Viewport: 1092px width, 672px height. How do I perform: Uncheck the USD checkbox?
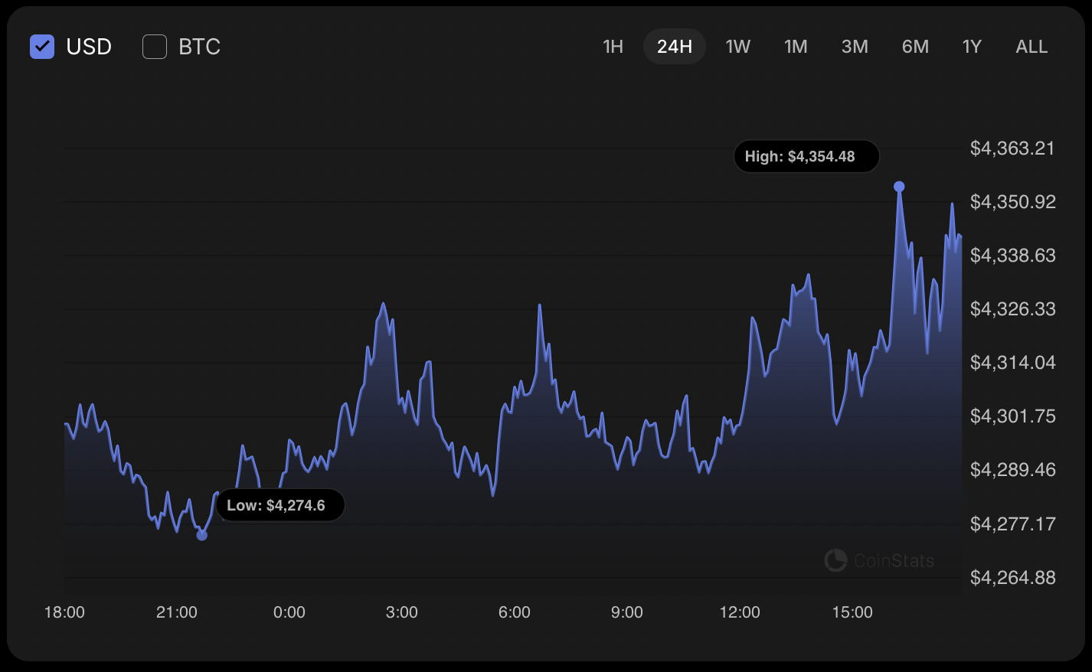pos(42,47)
